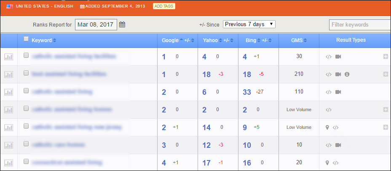Open rank chart for the GMS 10 row
Viewport: 391px width, 171px height.
[9, 145]
